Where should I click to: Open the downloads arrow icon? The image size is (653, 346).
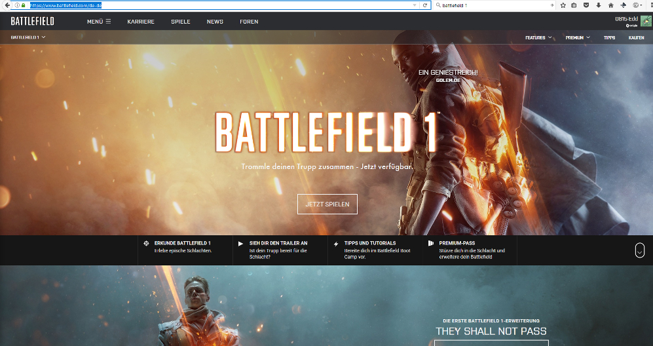point(598,5)
